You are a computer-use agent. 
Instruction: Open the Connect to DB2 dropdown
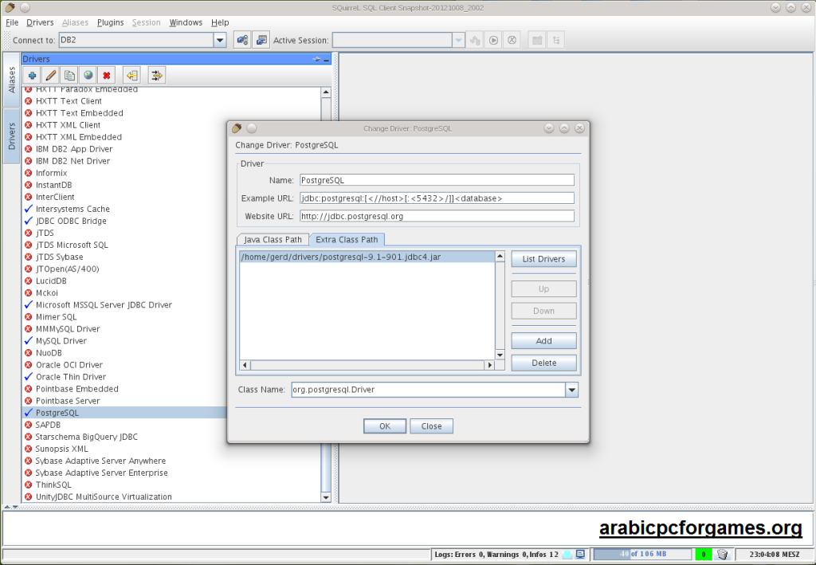220,40
